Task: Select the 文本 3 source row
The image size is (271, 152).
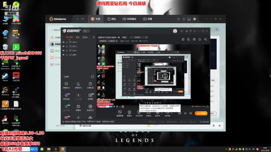Action: 79,42
